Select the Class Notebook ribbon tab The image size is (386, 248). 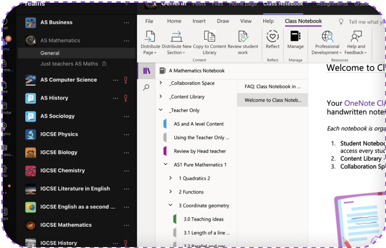click(303, 21)
